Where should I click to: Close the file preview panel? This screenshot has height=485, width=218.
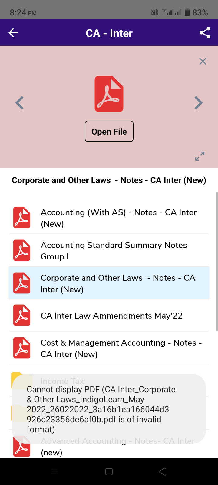pos(203,61)
